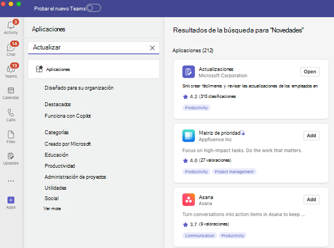Click the Project management tag

234,172
